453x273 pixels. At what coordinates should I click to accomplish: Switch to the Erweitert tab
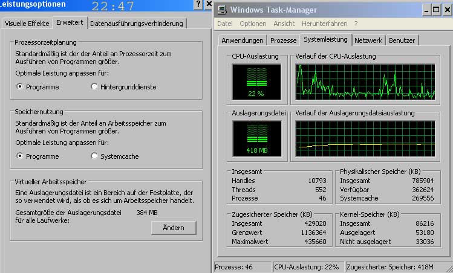[x=70, y=22]
